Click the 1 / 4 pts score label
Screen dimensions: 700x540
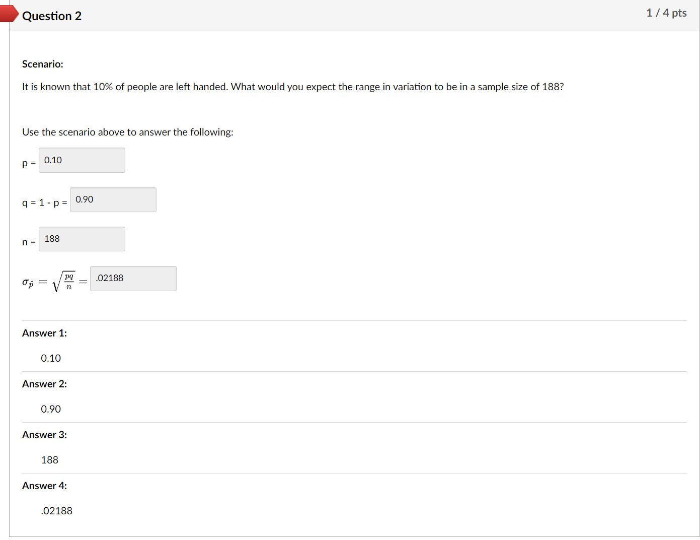[x=666, y=13]
